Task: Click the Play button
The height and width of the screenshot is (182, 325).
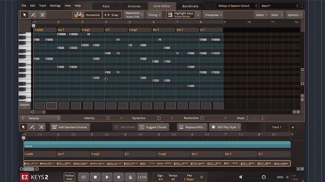Action: [107, 177]
